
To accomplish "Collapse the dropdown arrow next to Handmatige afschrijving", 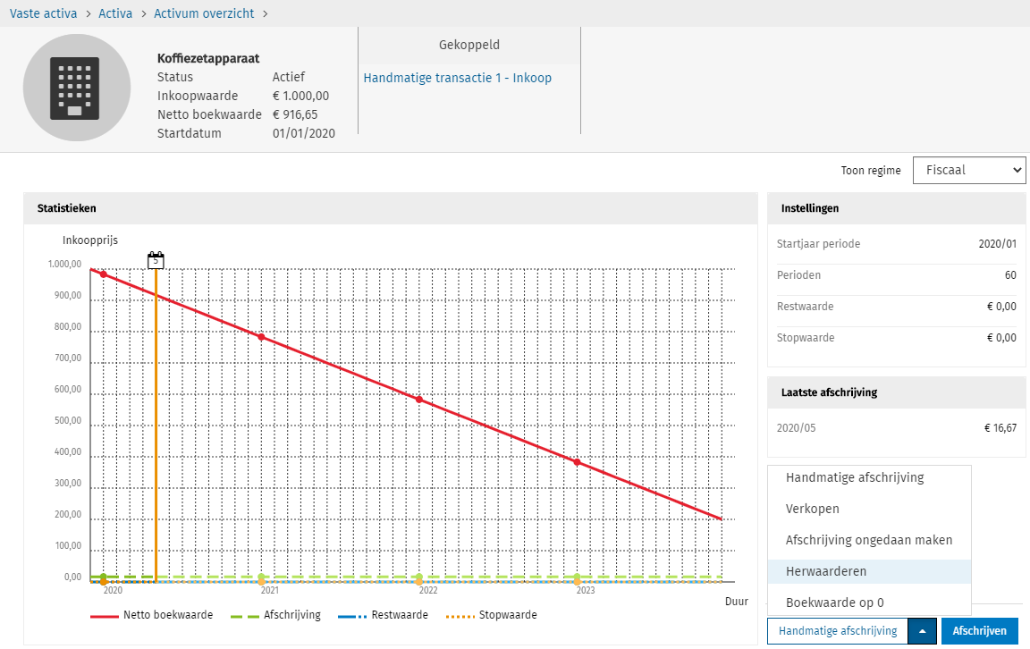I will coord(923,631).
